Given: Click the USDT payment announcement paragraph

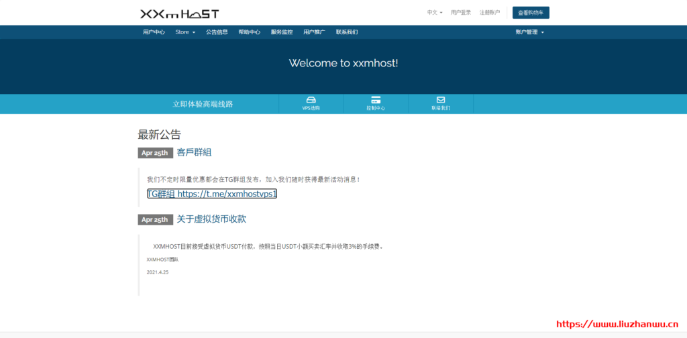Looking at the screenshot, I should pos(269,247).
